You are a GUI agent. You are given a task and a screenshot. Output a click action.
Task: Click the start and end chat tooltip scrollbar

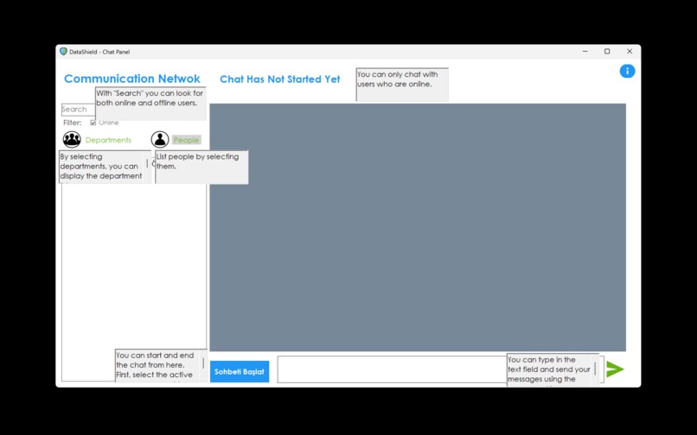coord(203,364)
